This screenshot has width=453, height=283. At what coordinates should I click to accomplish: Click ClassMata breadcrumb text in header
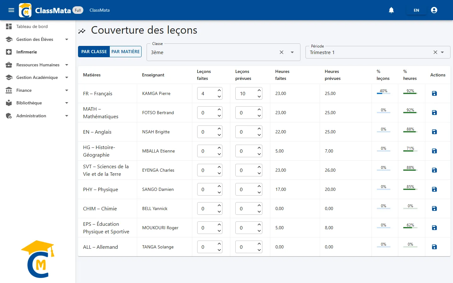(x=99, y=10)
